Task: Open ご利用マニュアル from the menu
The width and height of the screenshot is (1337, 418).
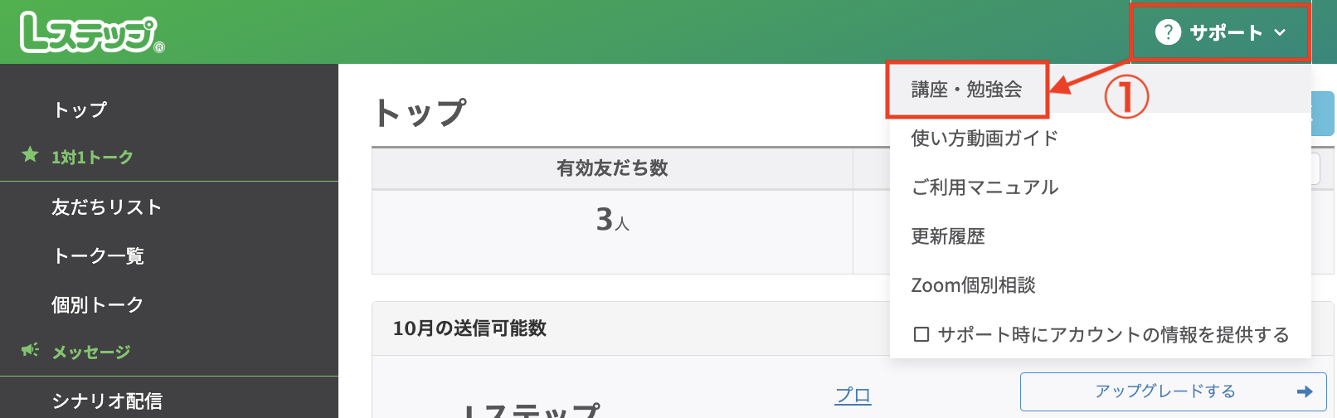Action: coord(985,187)
